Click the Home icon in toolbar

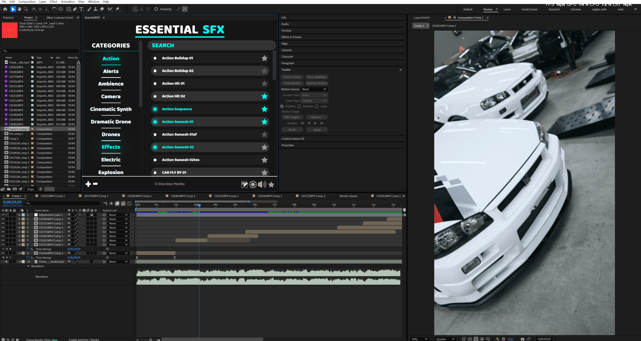pos(5,9)
